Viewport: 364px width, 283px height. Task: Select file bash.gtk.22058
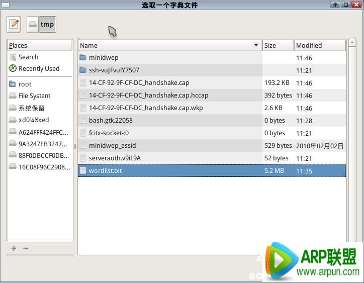212,120
